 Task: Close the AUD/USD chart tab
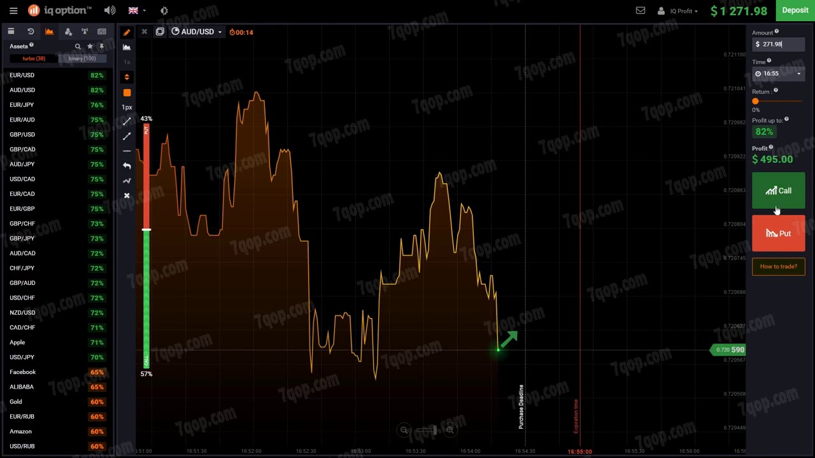coord(144,32)
